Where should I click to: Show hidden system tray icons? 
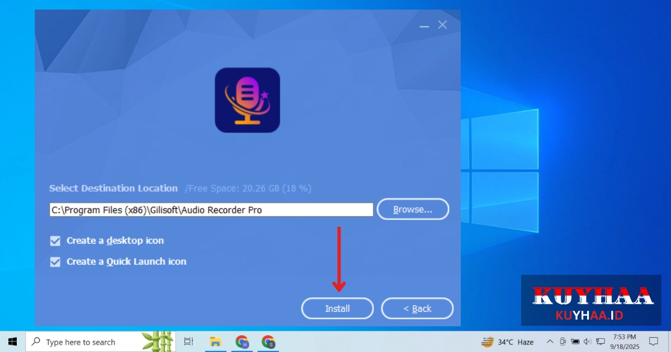(x=550, y=341)
